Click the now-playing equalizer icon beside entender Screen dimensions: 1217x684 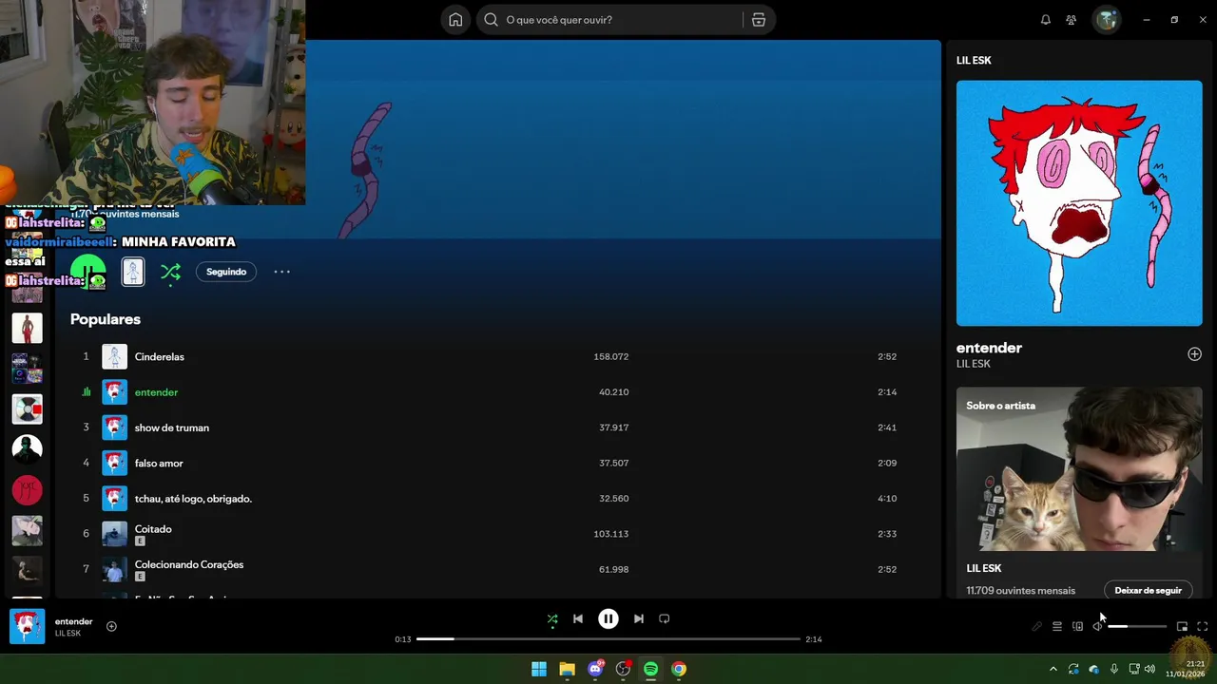[87, 392]
